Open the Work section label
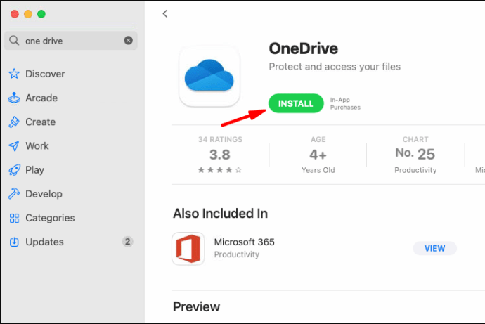This screenshot has height=324, width=485. coord(37,146)
